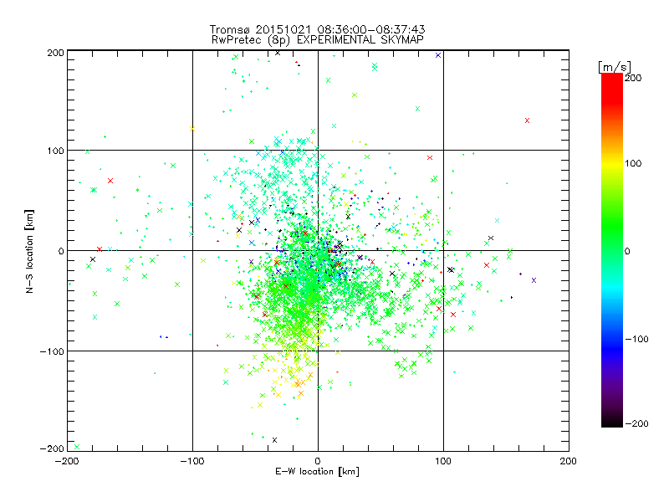Click the colorbar tick label "200"

click(633, 78)
